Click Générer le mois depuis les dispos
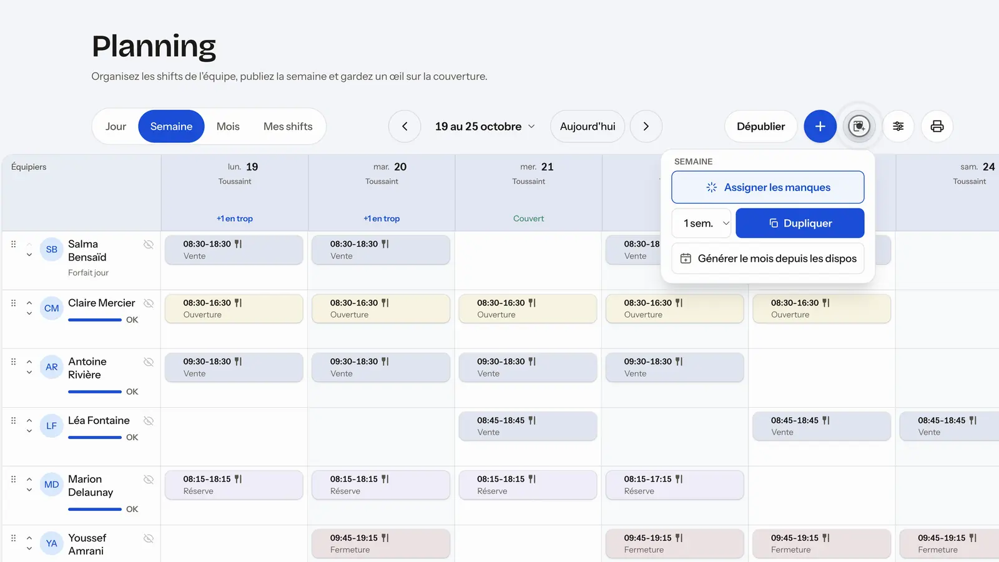999x562 pixels. click(x=768, y=259)
